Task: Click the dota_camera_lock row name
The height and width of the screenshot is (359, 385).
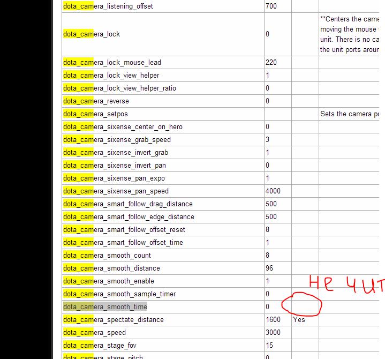Action: 92,34
